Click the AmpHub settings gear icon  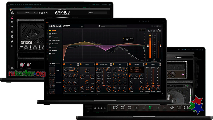point(12,46)
